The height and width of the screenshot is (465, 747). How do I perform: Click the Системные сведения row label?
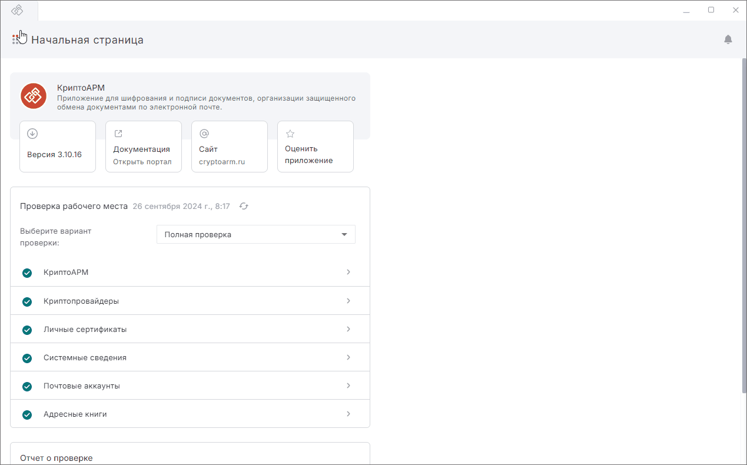[85, 357]
